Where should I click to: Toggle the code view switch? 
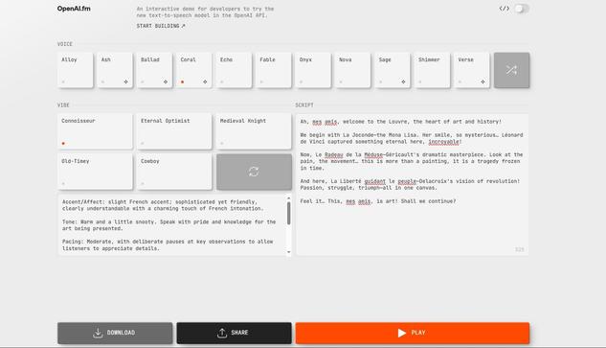tap(521, 9)
